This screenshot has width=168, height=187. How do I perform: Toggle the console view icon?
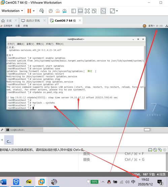tap(103, 11)
